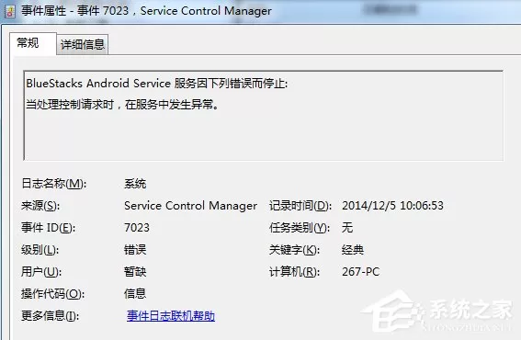The image size is (521, 340).
Task: Select the log name value 系统
Action: [x=135, y=184]
